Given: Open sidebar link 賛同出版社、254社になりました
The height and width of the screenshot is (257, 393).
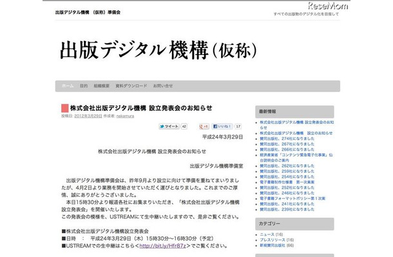Looking at the screenshot, I should pyautogui.click(x=287, y=177).
